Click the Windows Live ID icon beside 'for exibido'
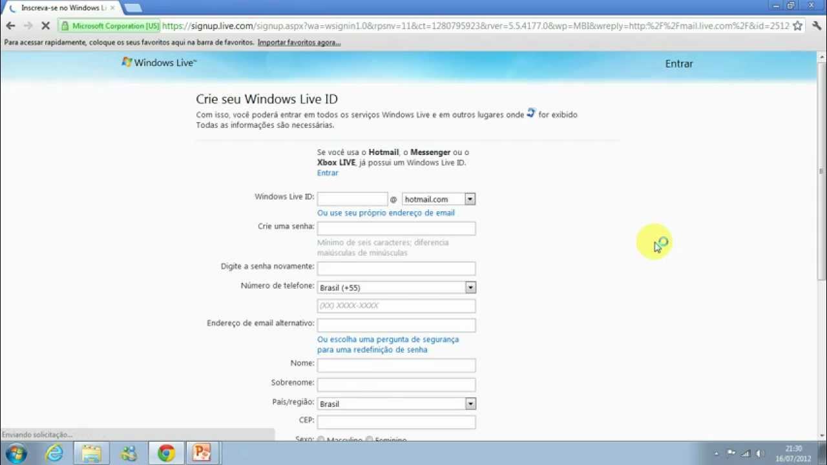827x465 pixels. (x=531, y=113)
